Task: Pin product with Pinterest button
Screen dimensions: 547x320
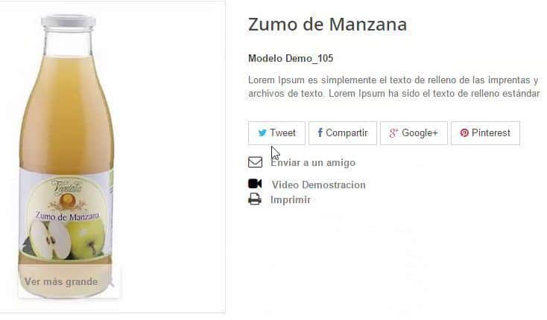Action: pos(485,133)
